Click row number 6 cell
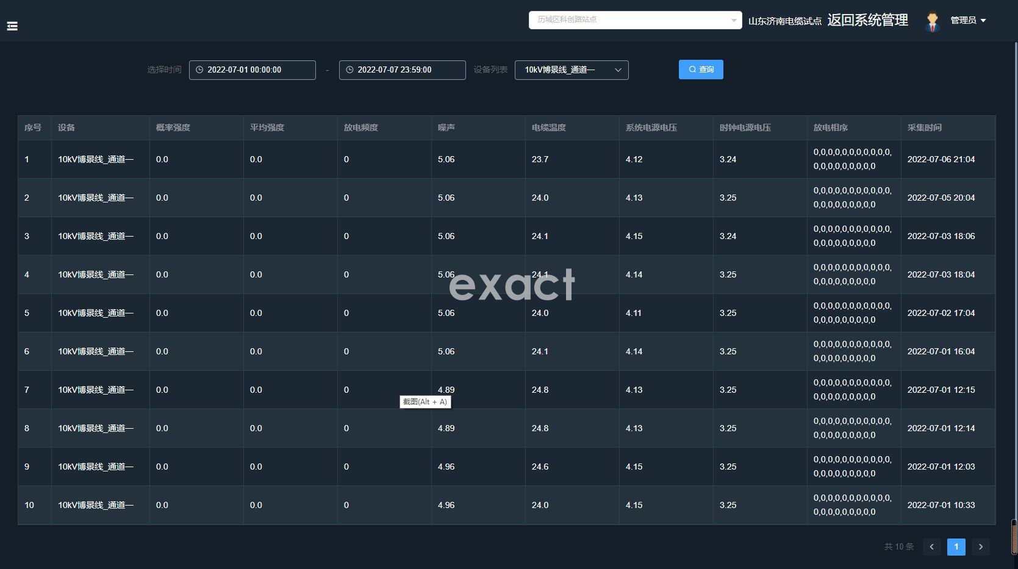 pos(35,352)
